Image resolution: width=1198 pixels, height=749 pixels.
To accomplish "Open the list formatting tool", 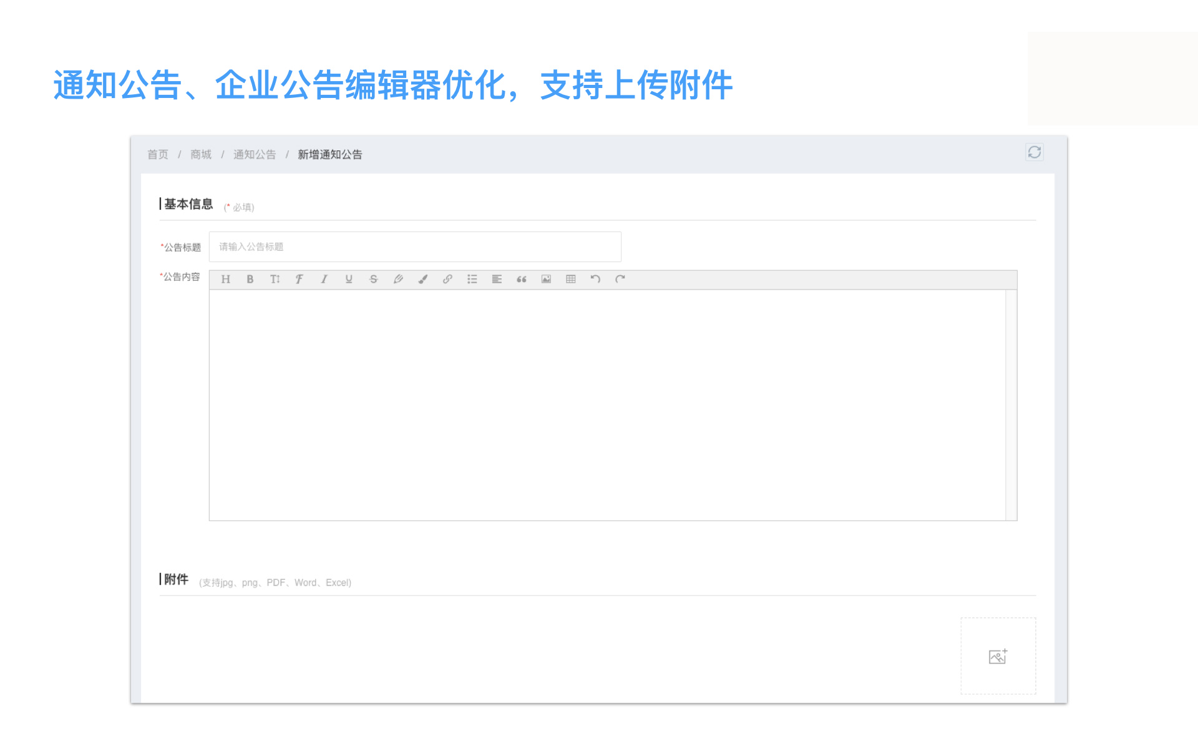I will (x=472, y=279).
